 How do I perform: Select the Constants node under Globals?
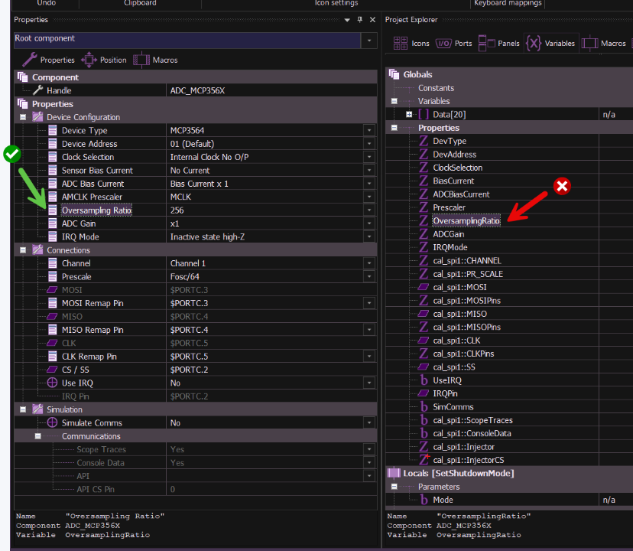pyautogui.click(x=436, y=88)
